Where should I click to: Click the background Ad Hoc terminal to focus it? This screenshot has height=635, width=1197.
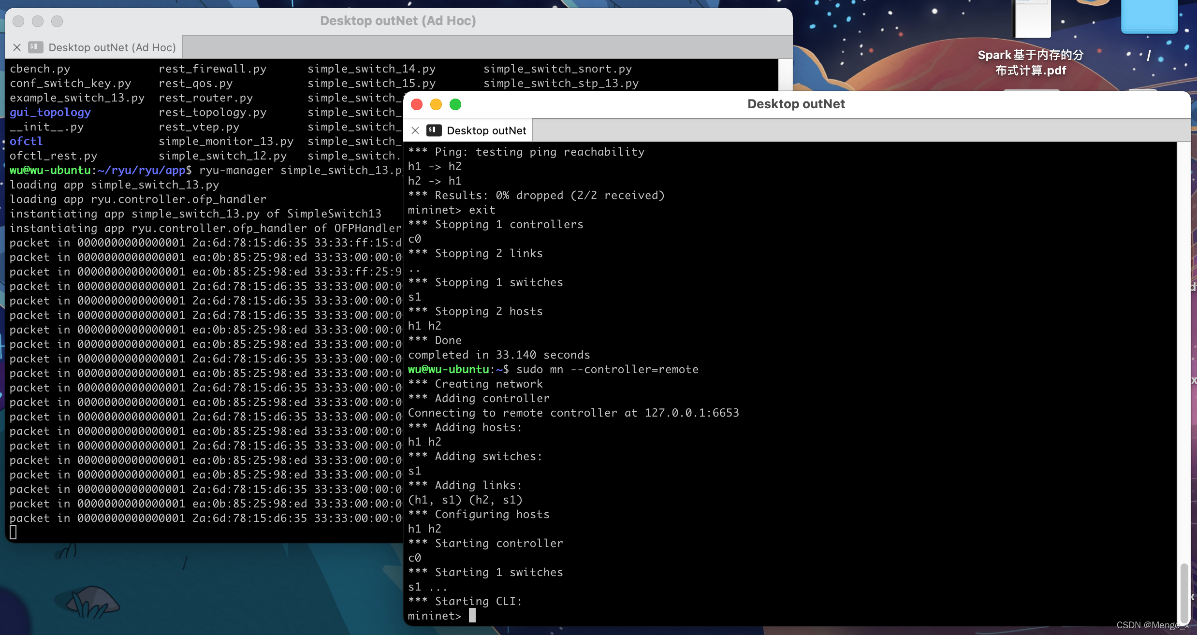point(193,338)
